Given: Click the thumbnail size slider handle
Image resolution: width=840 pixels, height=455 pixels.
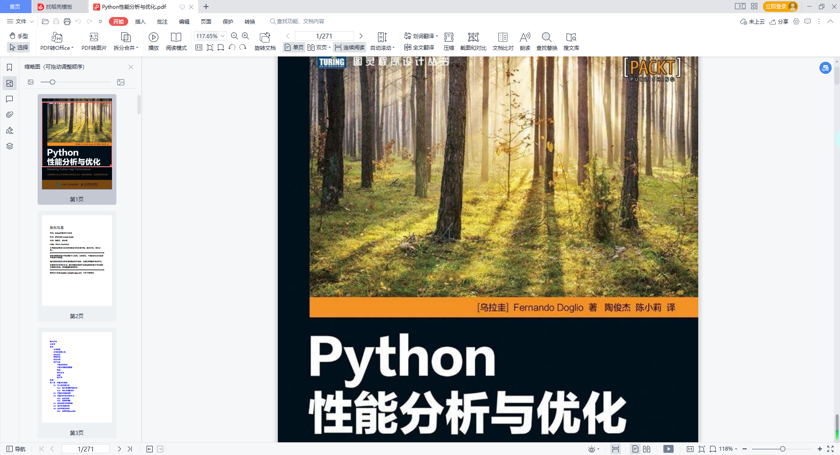Looking at the screenshot, I should pos(52,82).
